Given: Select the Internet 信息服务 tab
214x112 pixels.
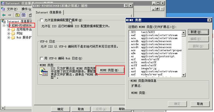Looking at the screenshot, I should (x=49, y=12).
